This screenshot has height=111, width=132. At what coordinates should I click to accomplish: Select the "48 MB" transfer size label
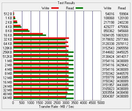[x=7, y=94]
